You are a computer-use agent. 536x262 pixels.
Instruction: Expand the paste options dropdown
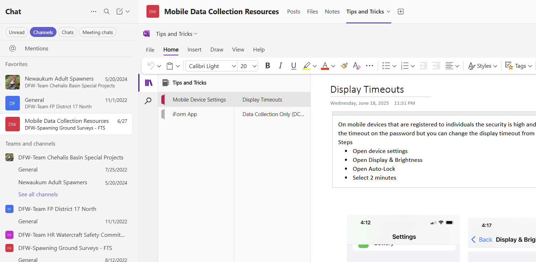(x=178, y=66)
